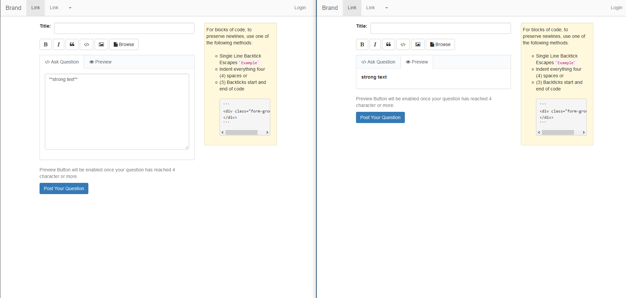This screenshot has width=626, height=298.
Task: Switch to Ask Question tab in right window
Action: pyautogui.click(x=378, y=62)
